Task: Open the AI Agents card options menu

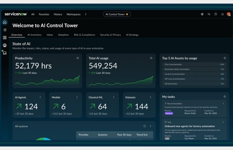Action: tap(40, 97)
